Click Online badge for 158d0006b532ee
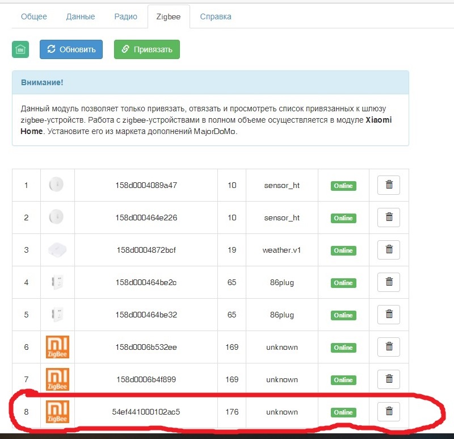 (x=343, y=348)
